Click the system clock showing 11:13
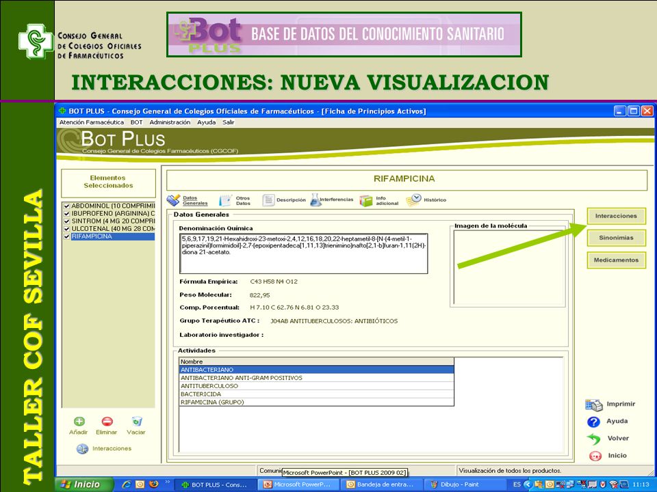 (x=641, y=484)
